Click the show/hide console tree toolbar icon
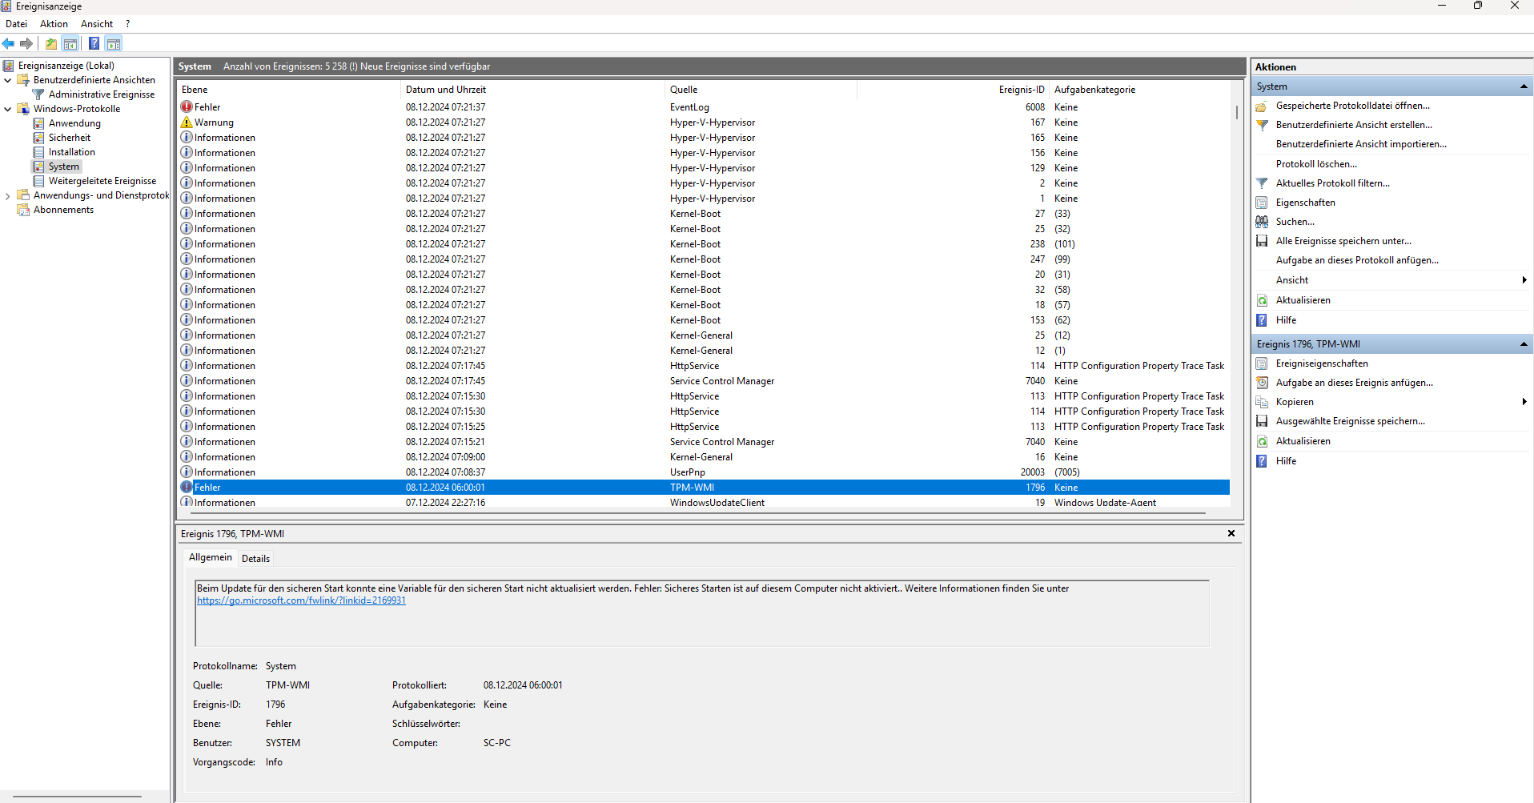The height and width of the screenshot is (803, 1534). pyautogui.click(x=70, y=43)
